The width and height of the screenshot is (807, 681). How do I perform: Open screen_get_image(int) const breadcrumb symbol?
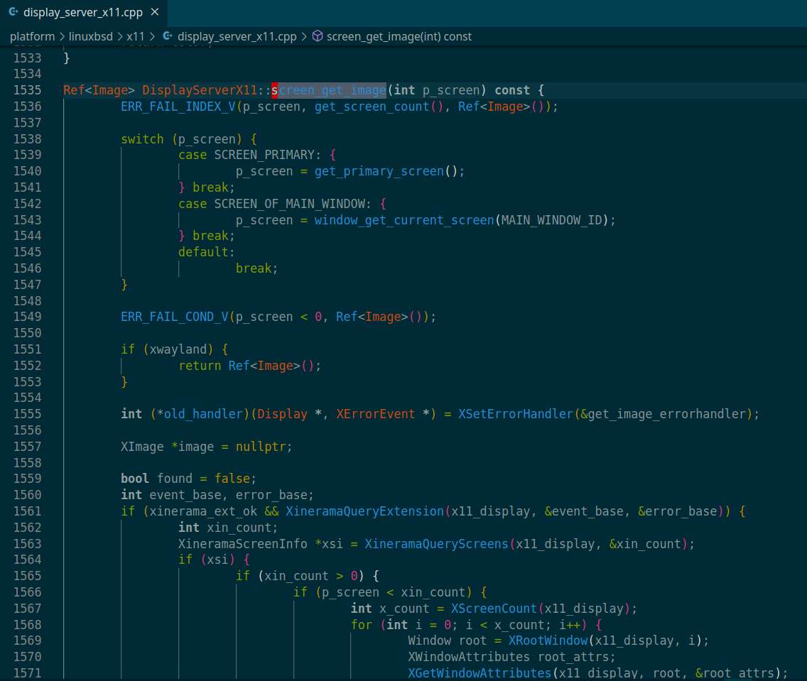[x=399, y=36]
